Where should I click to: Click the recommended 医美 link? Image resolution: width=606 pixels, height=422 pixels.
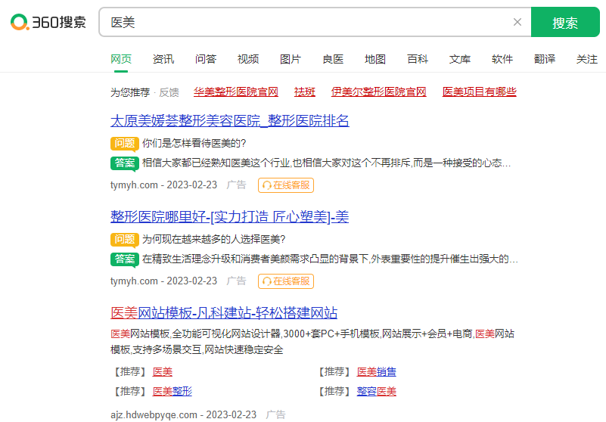163,372
